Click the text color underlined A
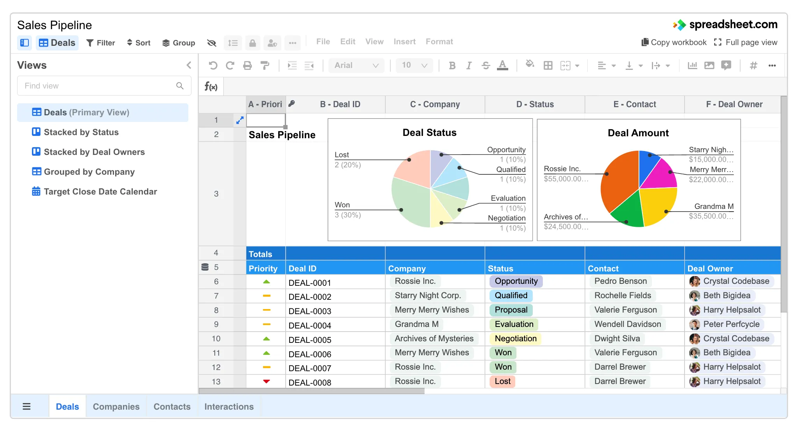Viewport: 797px width, 424px height. pos(502,65)
